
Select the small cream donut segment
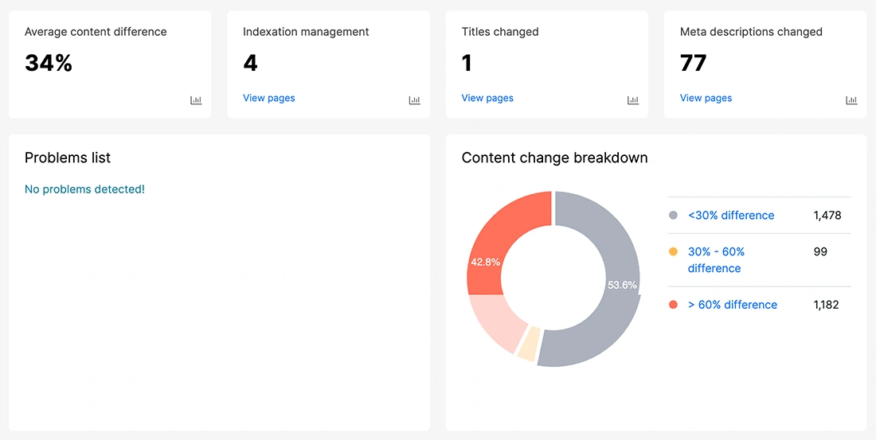528,346
